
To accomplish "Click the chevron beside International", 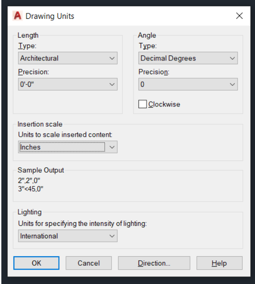I will (112, 236).
